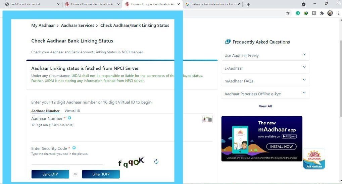Open the Ask Aadhaar chatbot icon
The height and width of the screenshot is (184, 342).
tap(314, 159)
